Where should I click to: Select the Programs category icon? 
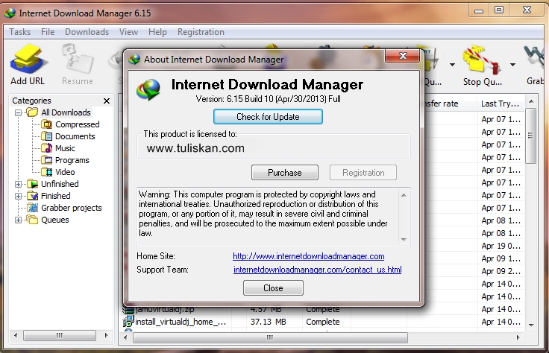point(46,159)
